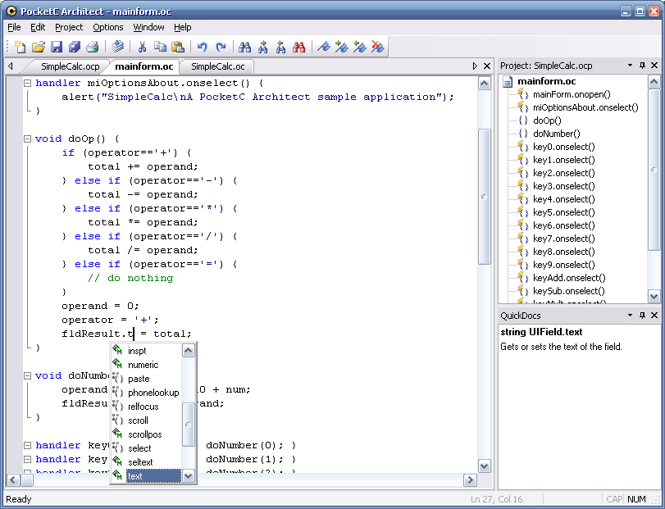Collapse the doOp() function fold in the editor

[26, 140]
